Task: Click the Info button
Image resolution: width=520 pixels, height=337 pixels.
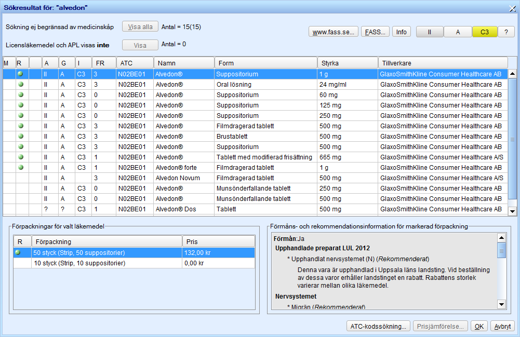Action: [401, 32]
